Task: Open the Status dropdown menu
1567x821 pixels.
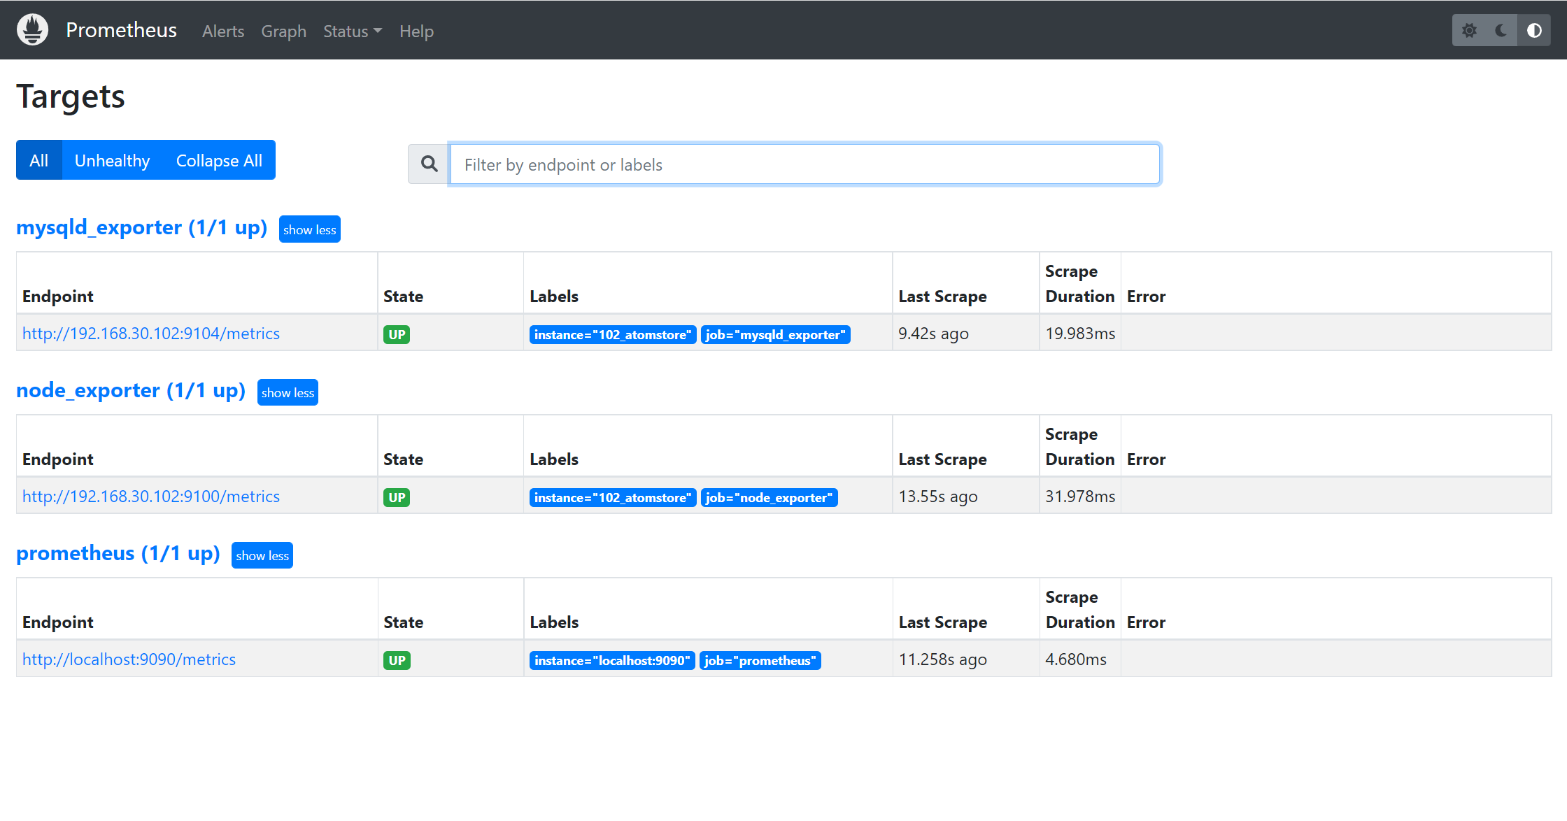Action: click(350, 30)
